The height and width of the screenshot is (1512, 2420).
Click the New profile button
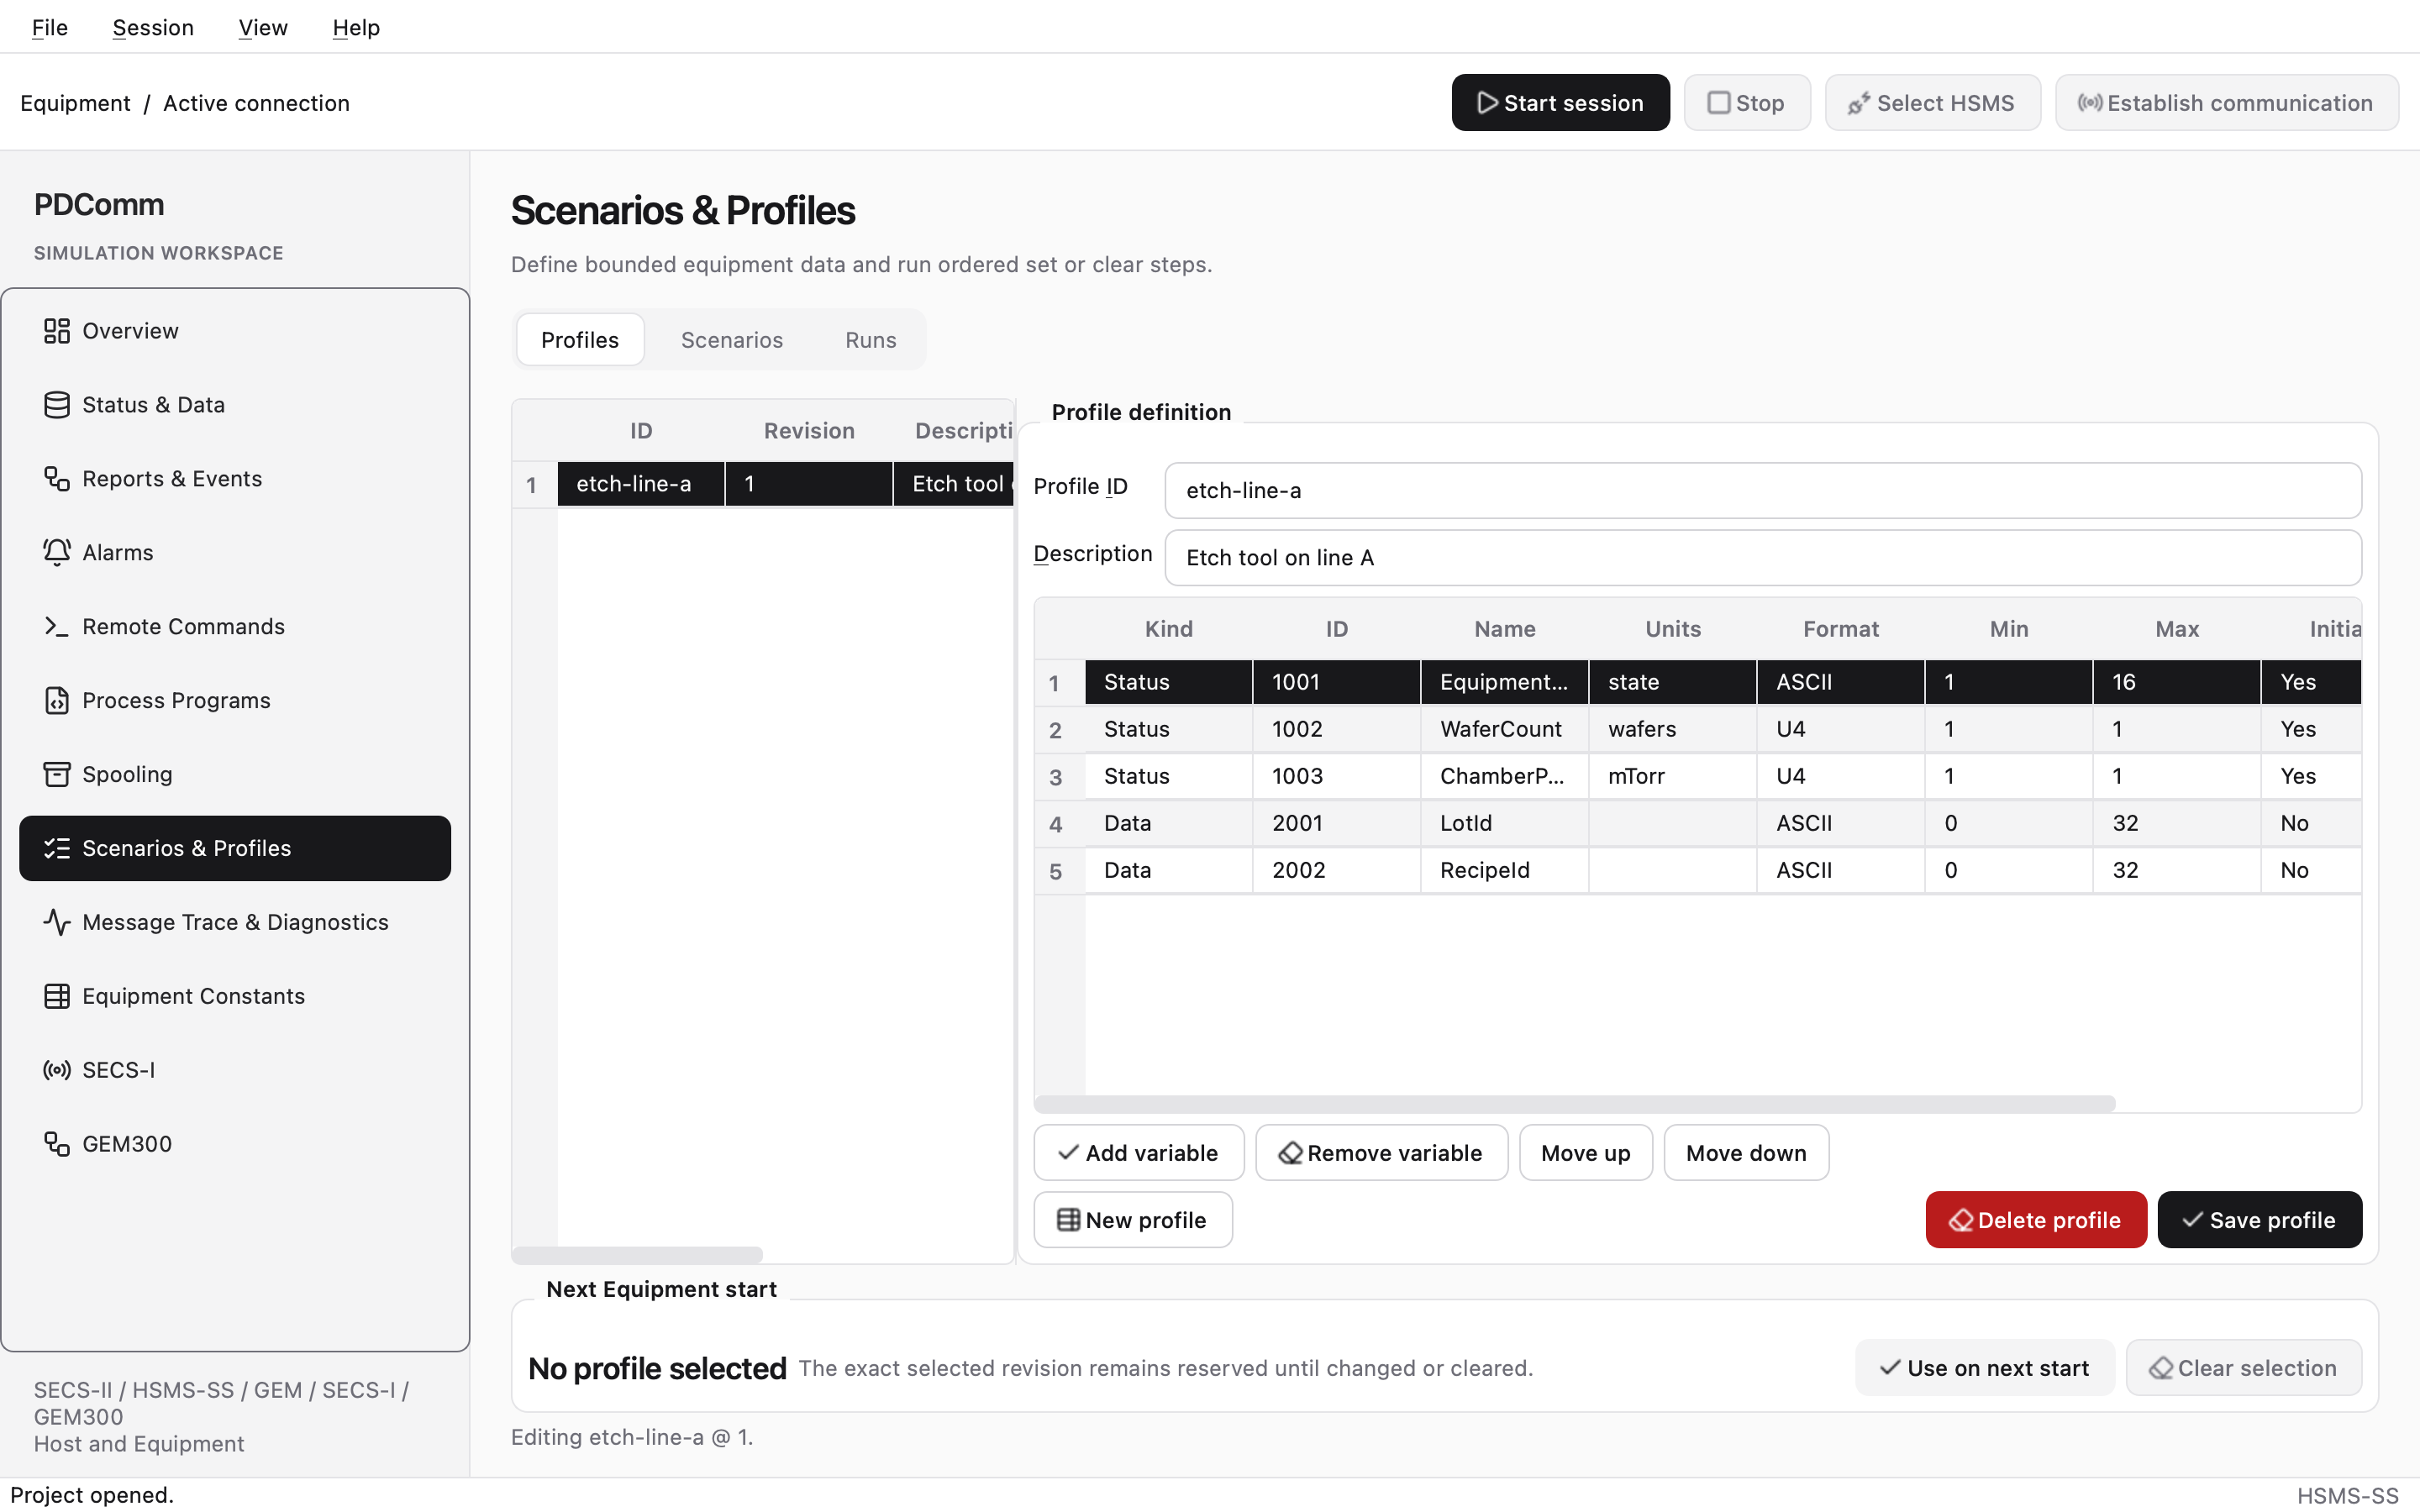point(1133,1220)
